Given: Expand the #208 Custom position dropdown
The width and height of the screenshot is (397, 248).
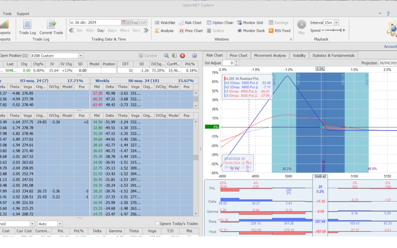Looking at the screenshot, I should coord(81,55).
